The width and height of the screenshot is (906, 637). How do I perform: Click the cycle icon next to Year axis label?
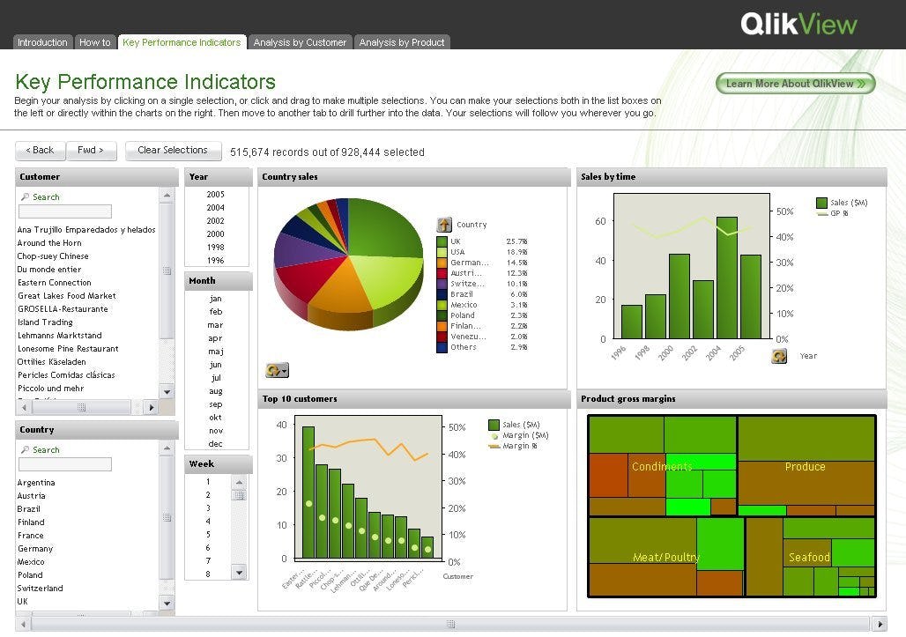[779, 356]
